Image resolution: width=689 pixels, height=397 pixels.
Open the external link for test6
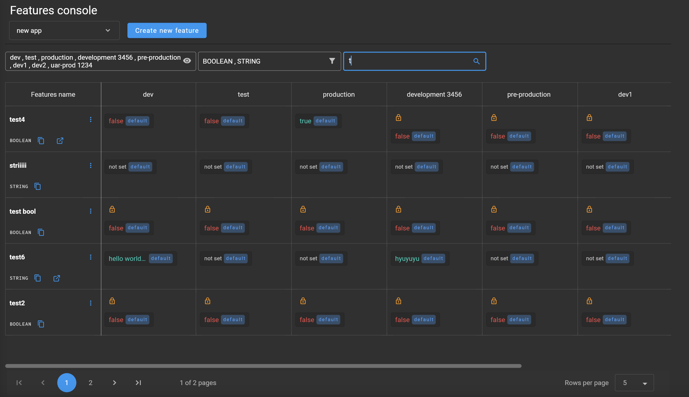point(56,278)
